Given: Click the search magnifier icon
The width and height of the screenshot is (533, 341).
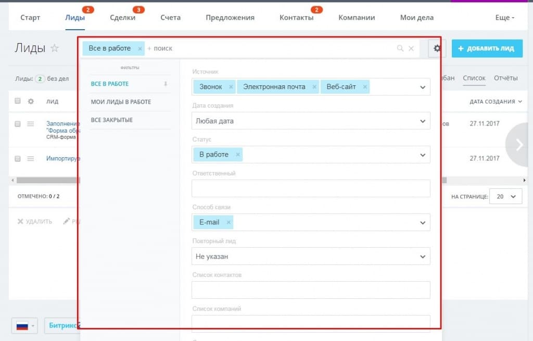Looking at the screenshot, I should point(400,48).
